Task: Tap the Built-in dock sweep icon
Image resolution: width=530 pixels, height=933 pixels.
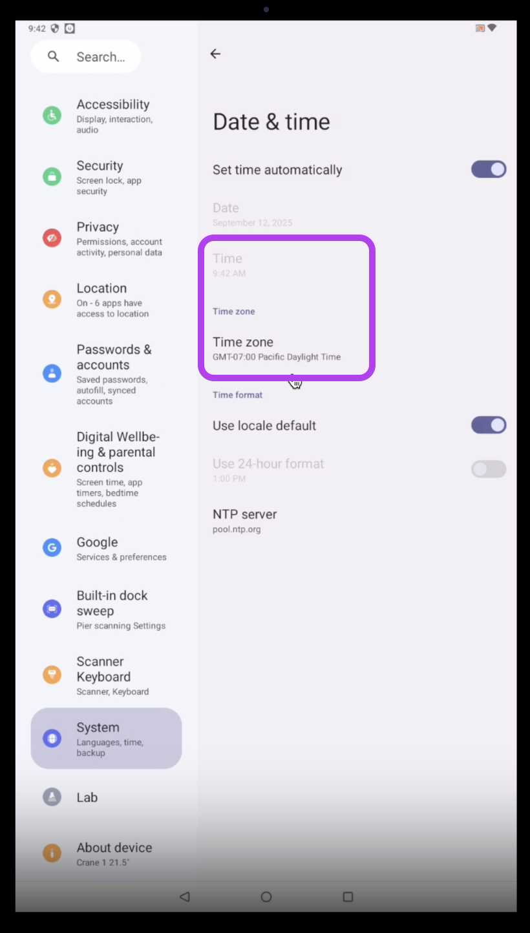Action: click(x=52, y=609)
